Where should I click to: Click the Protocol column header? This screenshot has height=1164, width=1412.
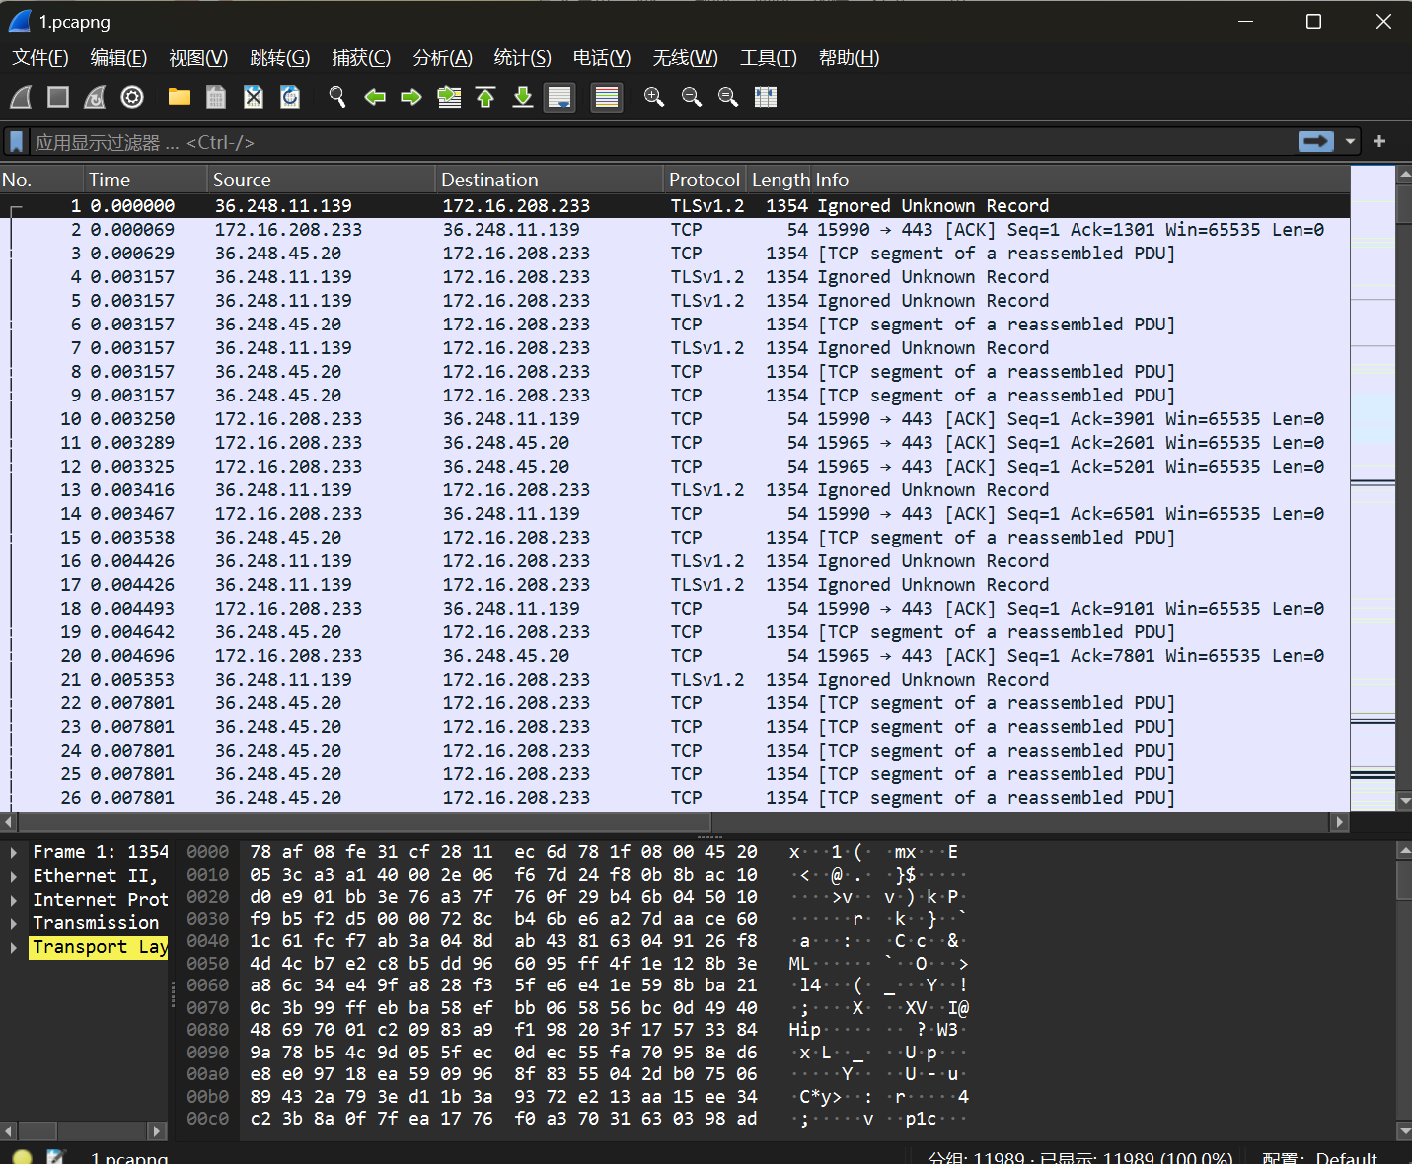tap(703, 180)
